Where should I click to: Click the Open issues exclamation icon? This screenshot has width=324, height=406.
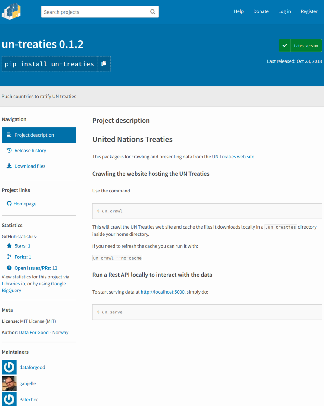click(x=9, y=268)
